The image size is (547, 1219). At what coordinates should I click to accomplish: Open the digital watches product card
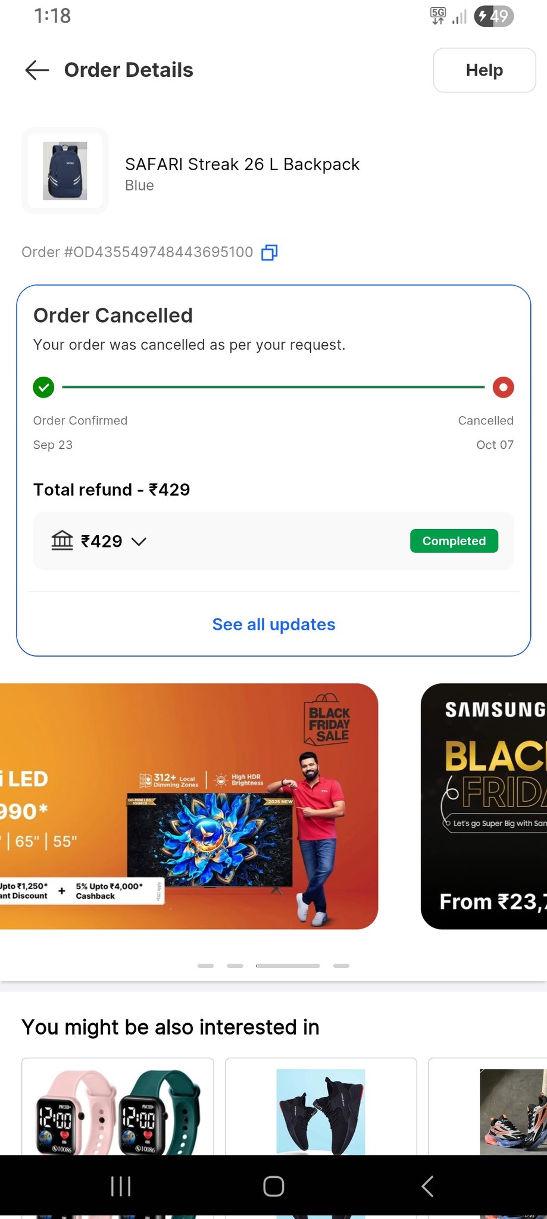click(118, 1107)
